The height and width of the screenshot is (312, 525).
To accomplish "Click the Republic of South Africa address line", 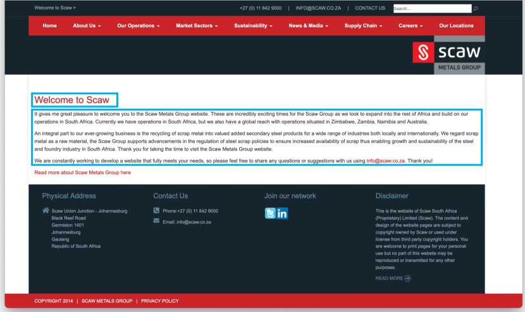I will (x=76, y=246).
